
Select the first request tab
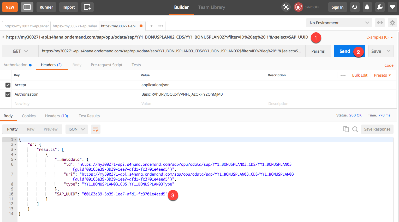pyautogui.click(x=26, y=26)
